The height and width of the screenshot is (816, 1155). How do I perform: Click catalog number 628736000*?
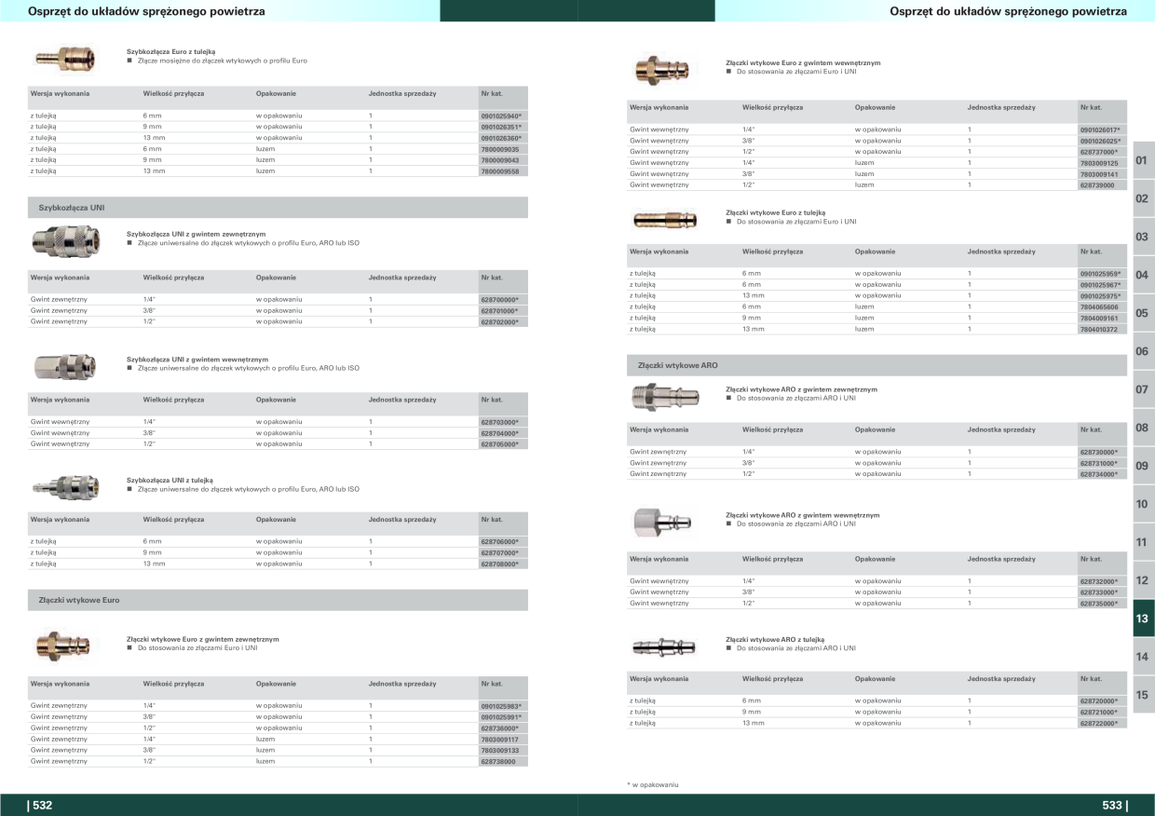[499, 728]
